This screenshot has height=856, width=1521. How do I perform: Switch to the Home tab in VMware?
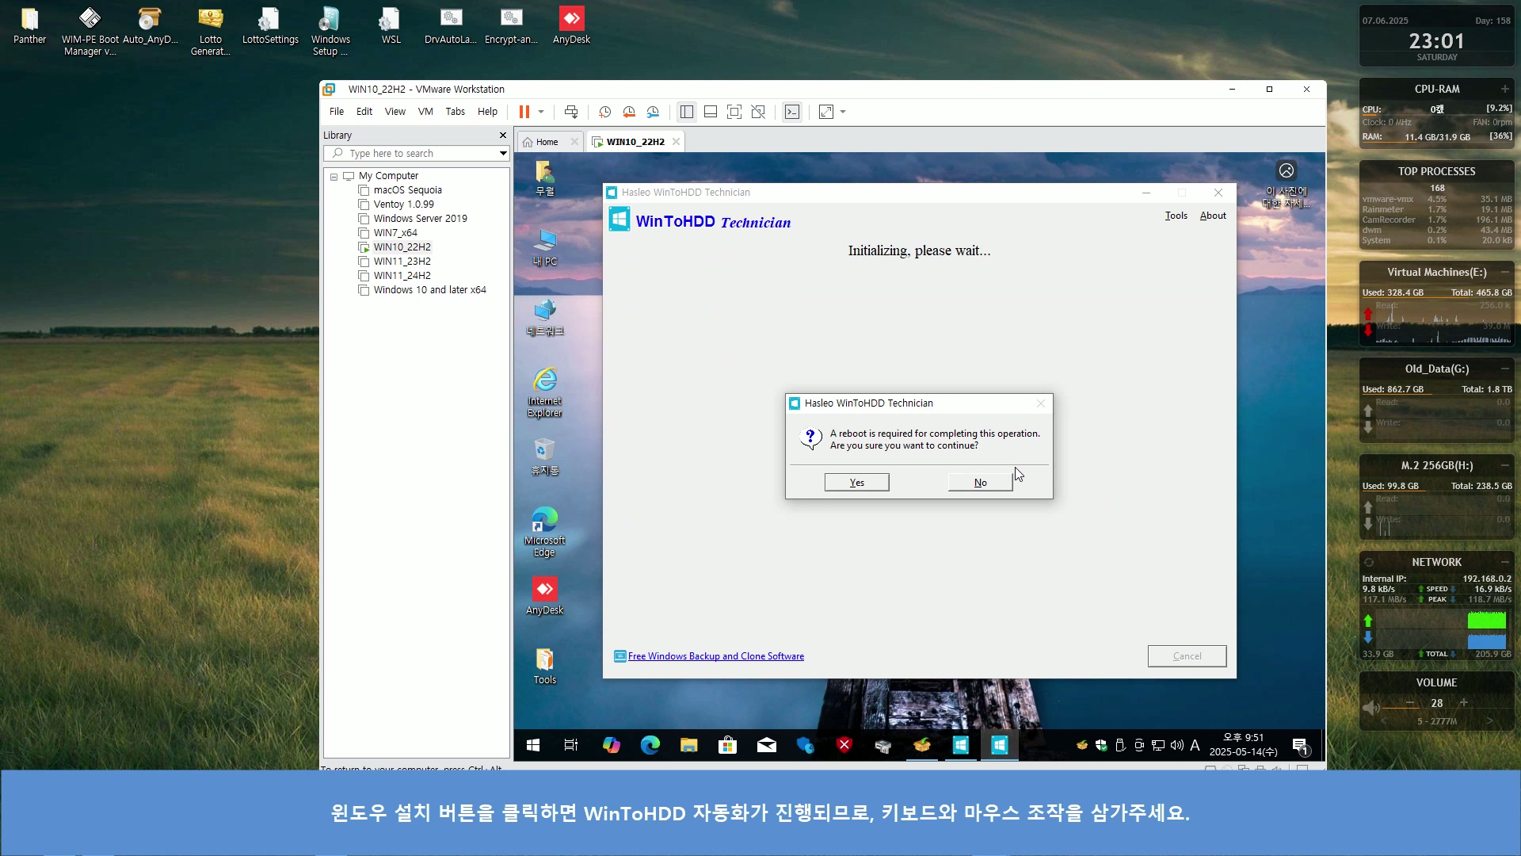click(x=547, y=143)
